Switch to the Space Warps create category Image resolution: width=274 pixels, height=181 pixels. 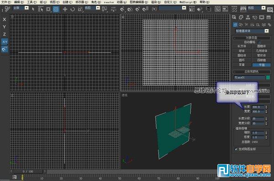click(263, 25)
